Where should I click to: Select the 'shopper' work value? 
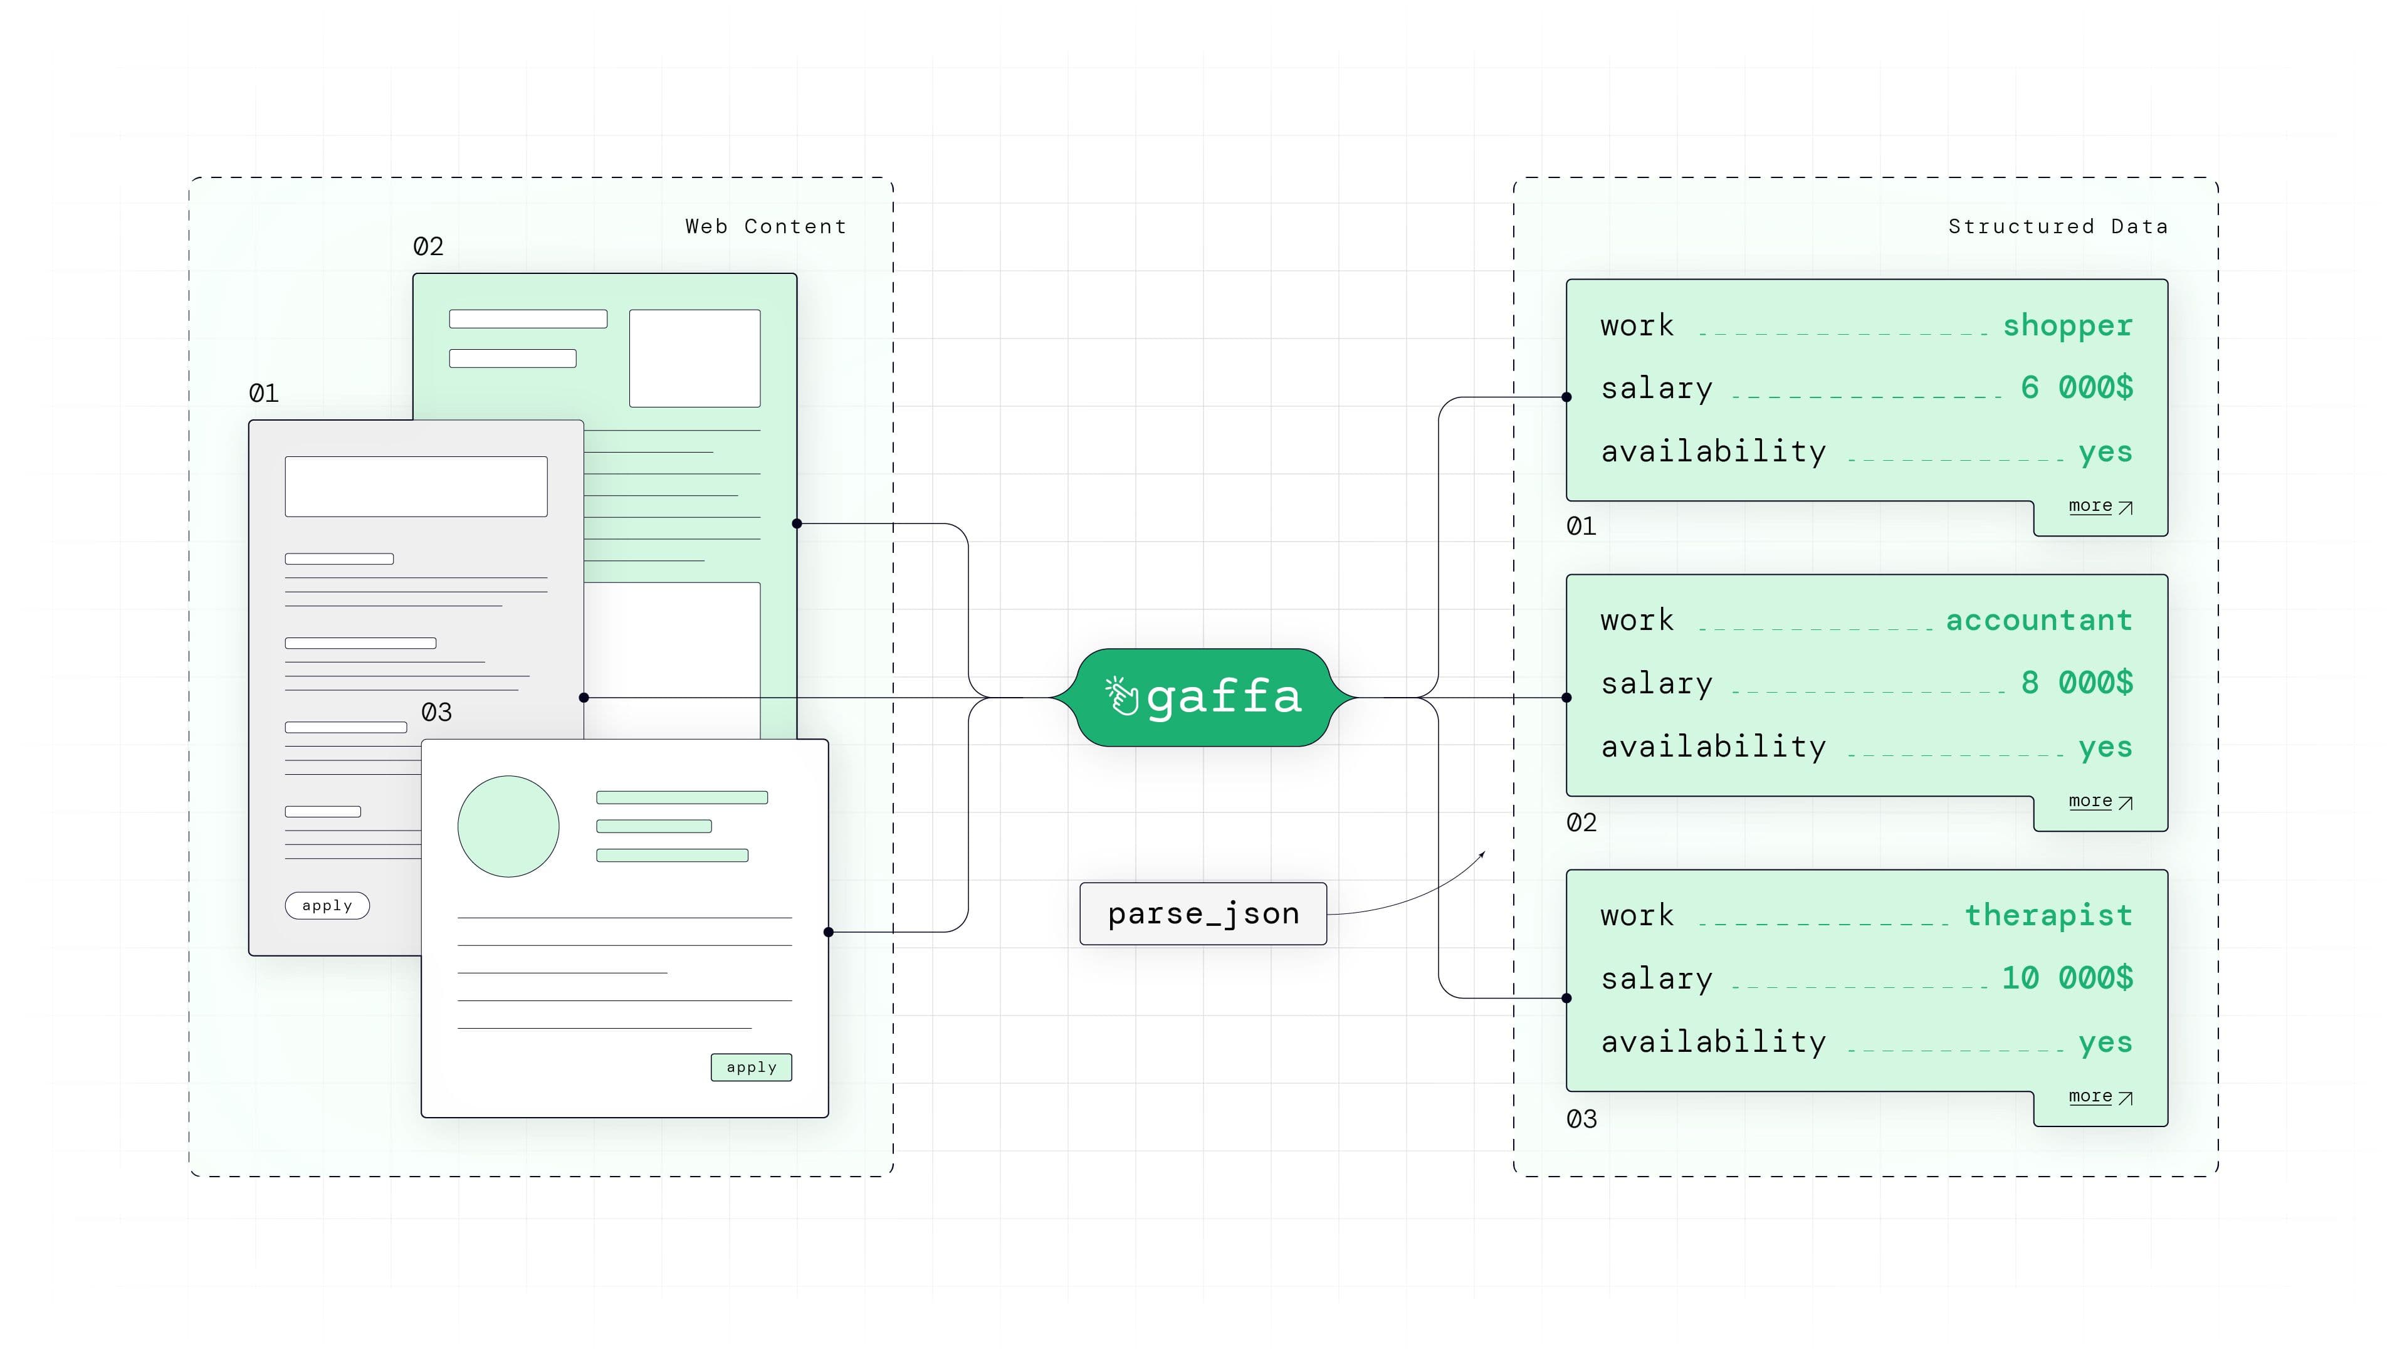2068,326
